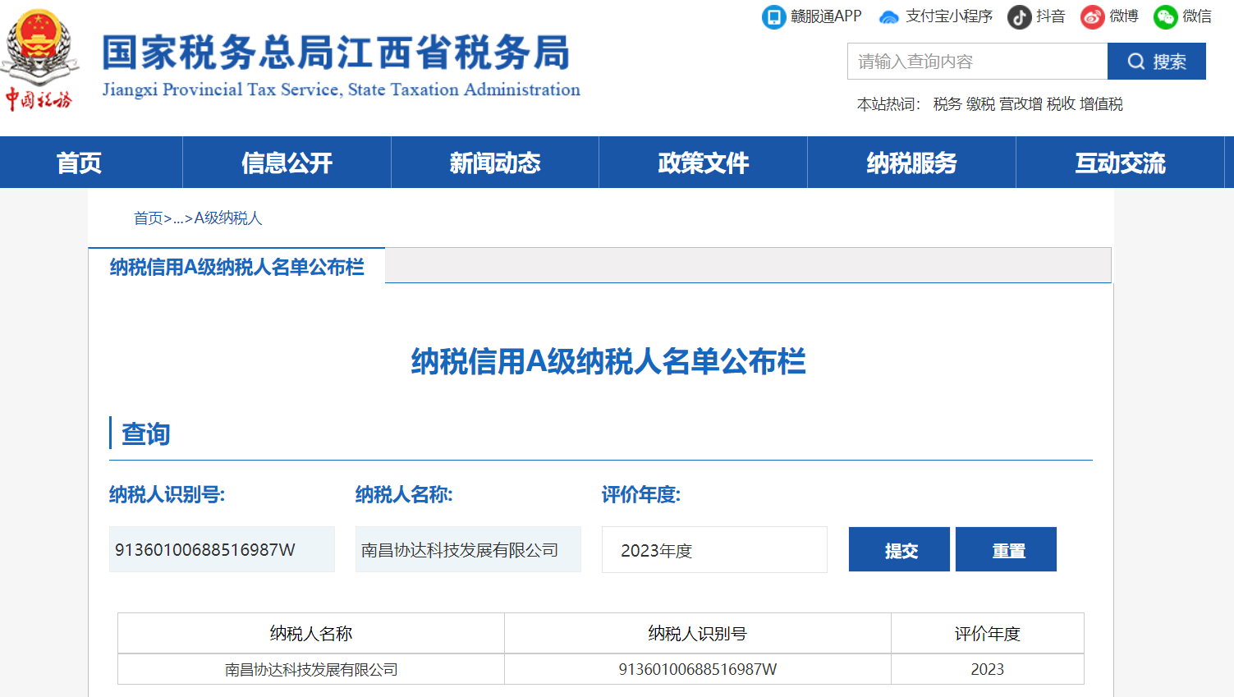Screen dimensions: 1234x697
Task: Click the 提交 button
Action: 899,550
